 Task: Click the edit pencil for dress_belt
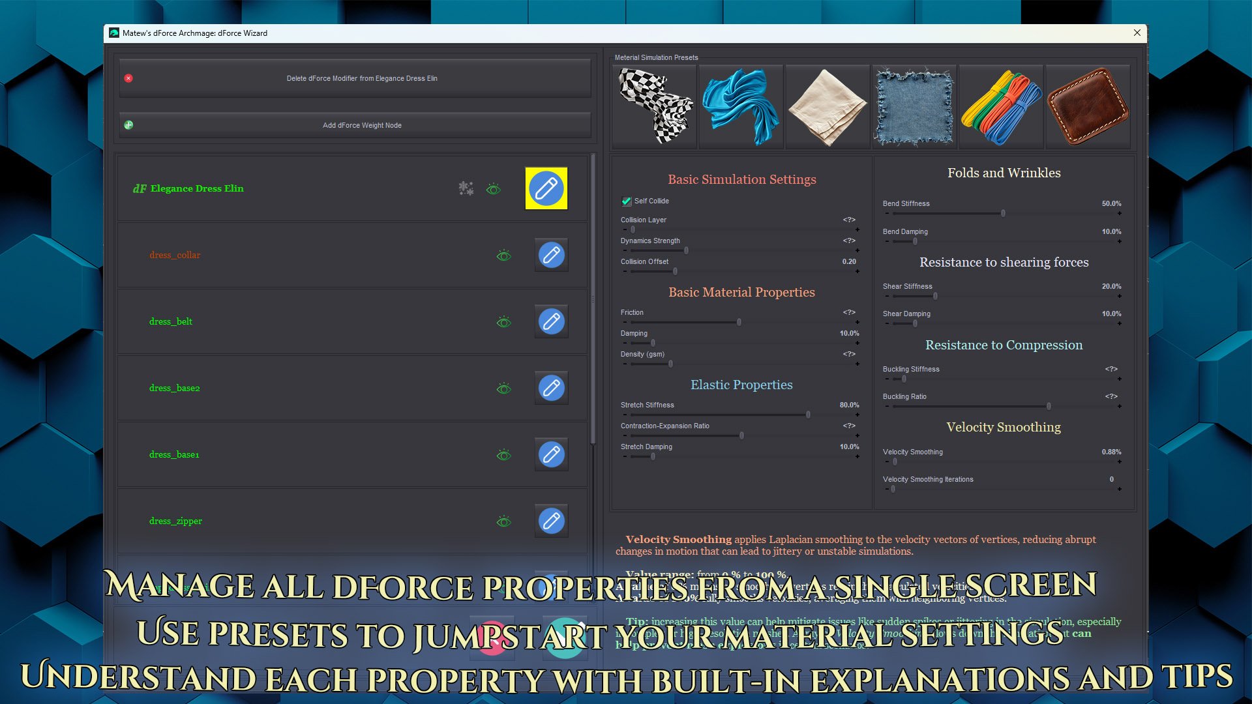[551, 321]
